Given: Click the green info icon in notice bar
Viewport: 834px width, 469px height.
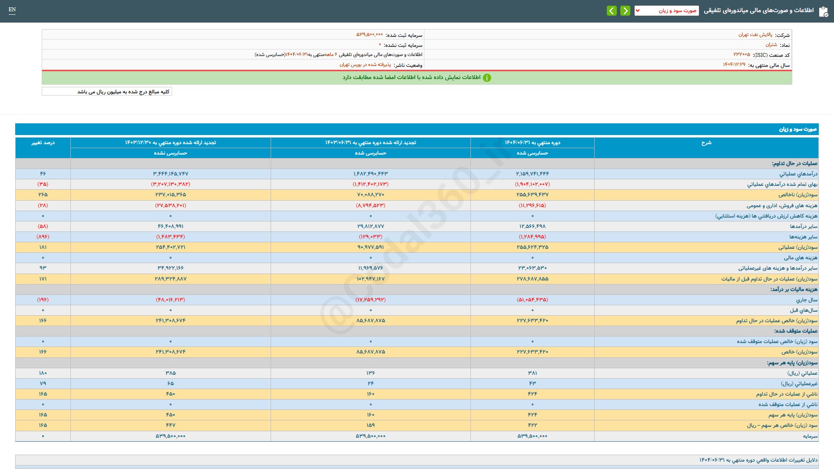Looking at the screenshot, I should (x=487, y=78).
